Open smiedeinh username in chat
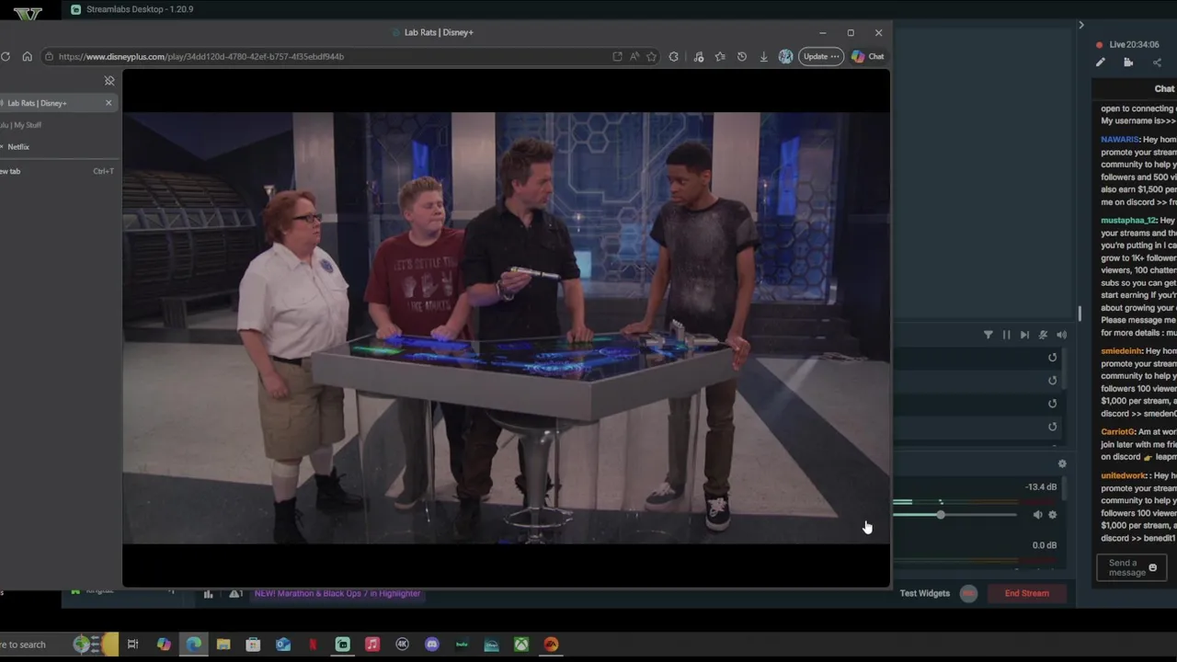The image size is (1177, 662). [x=1121, y=351]
